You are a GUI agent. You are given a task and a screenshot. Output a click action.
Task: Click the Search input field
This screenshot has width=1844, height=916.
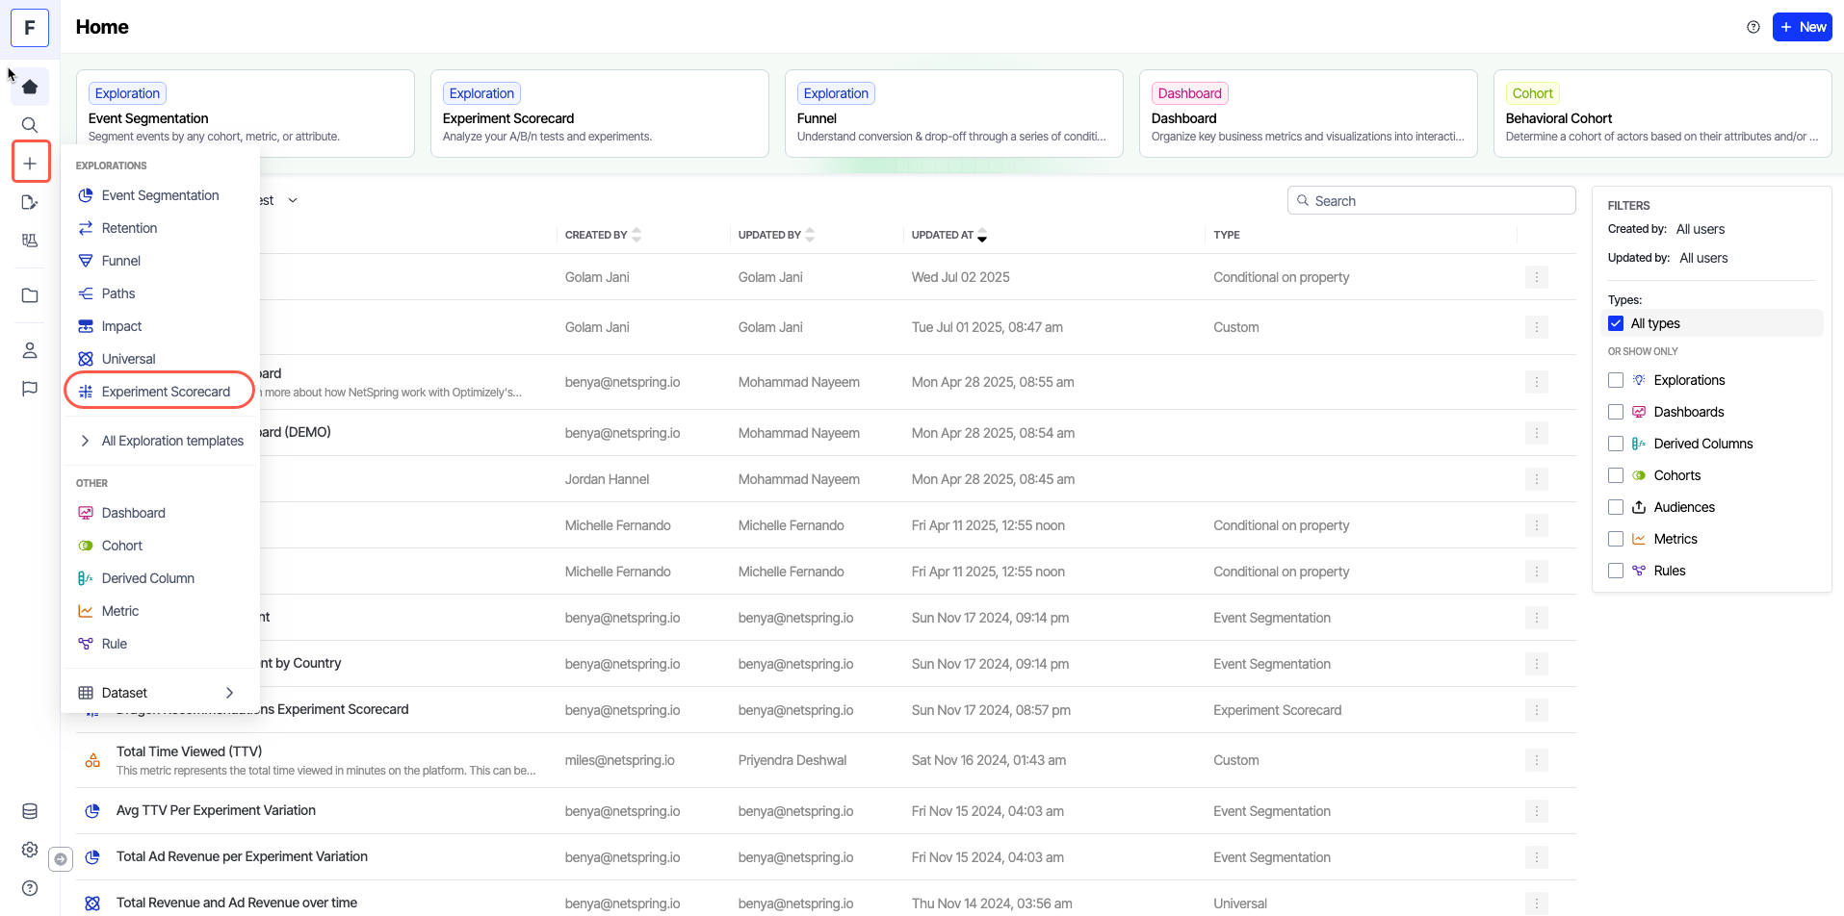tap(1432, 200)
